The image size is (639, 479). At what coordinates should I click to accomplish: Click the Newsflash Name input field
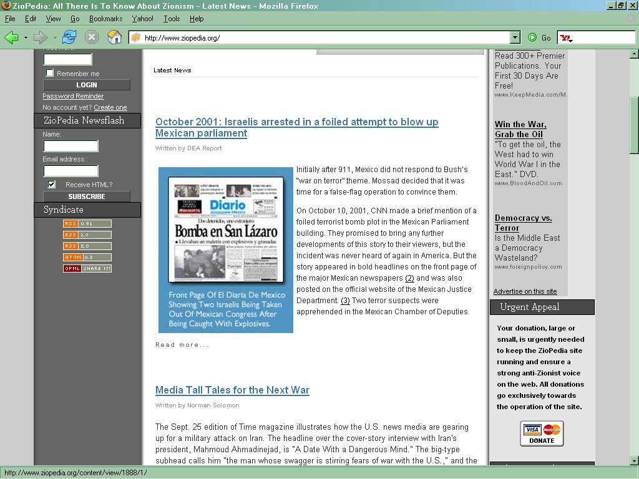(x=71, y=146)
